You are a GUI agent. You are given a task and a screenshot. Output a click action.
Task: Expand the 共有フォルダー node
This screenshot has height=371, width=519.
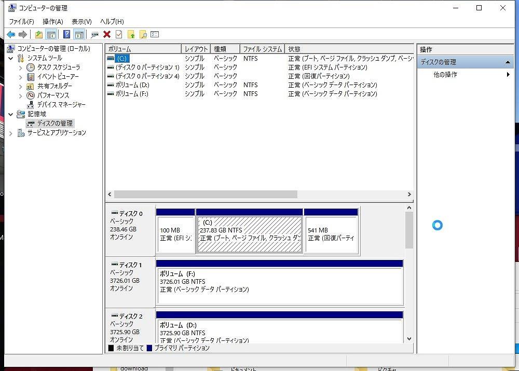pyautogui.click(x=21, y=86)
